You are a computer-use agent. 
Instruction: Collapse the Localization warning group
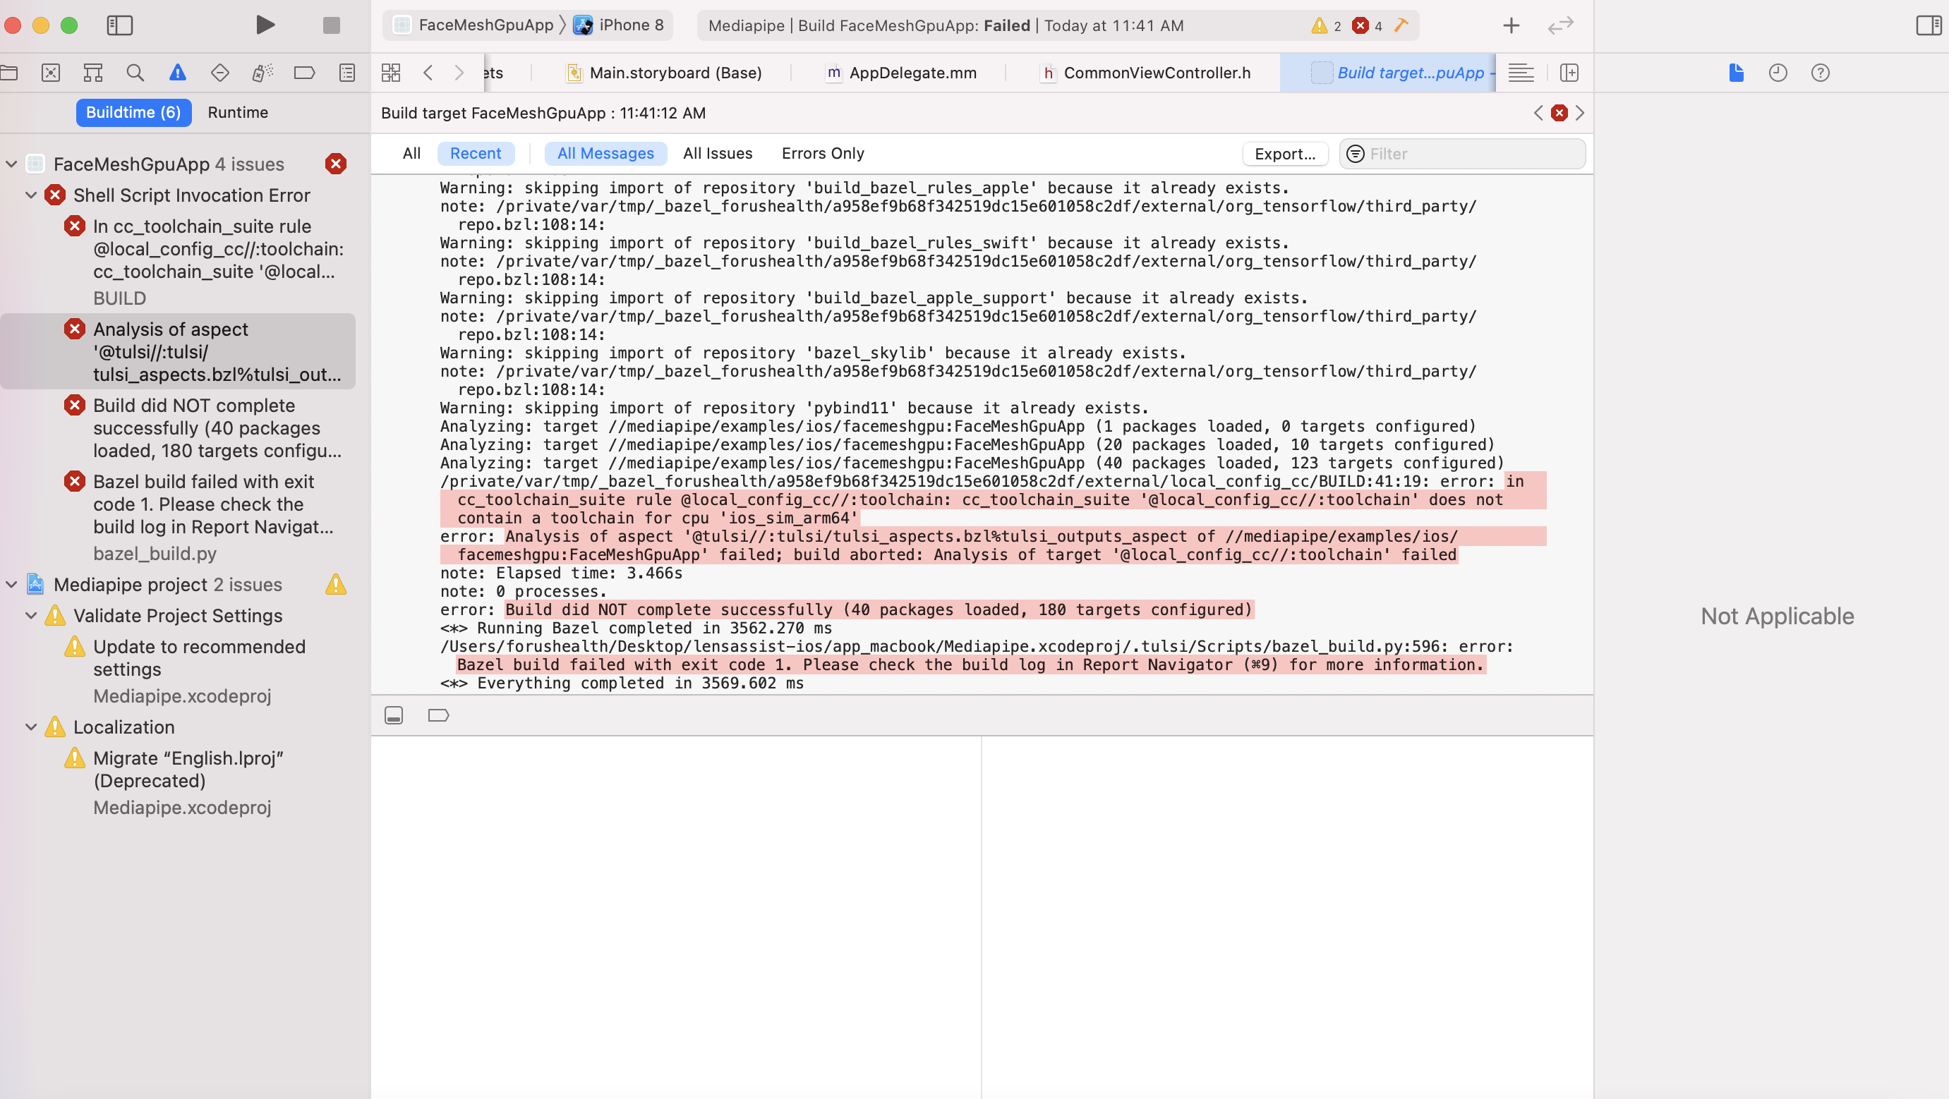click(31, 727)
